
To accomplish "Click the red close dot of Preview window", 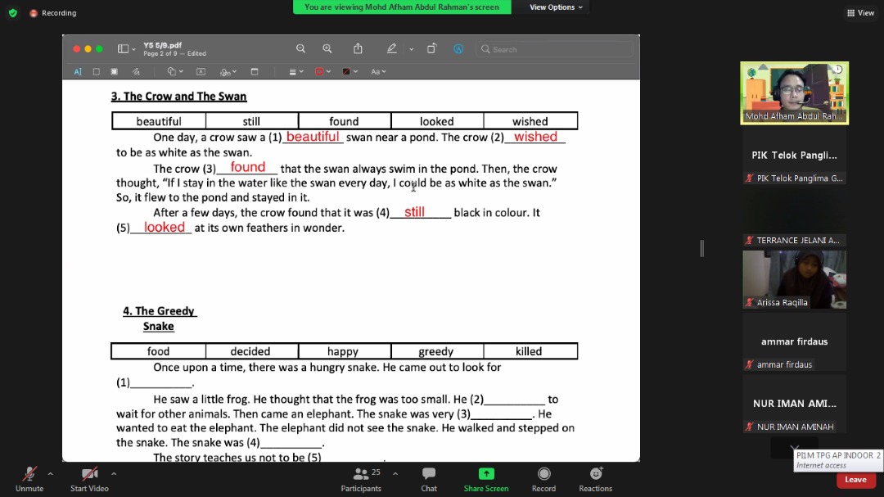I will [77, 49].
